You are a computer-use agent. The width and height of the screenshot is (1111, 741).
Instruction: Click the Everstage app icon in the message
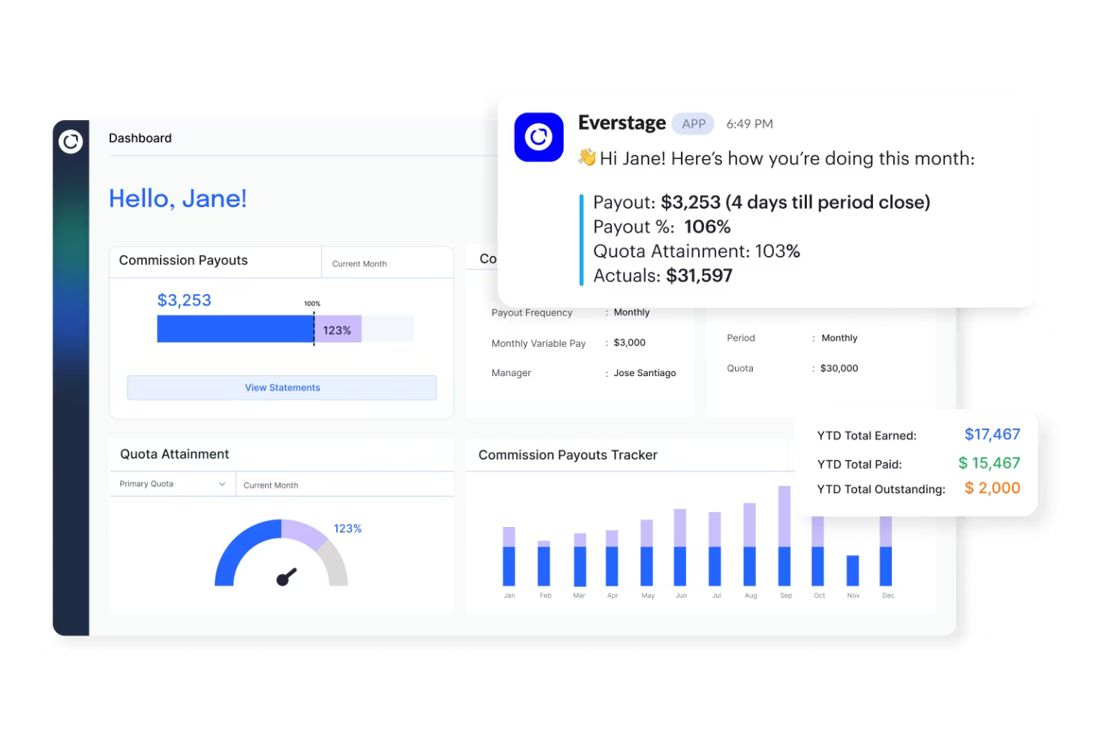click(538, 137)
